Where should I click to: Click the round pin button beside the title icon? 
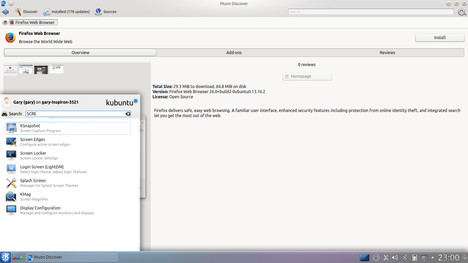click(x=11, y=3)
